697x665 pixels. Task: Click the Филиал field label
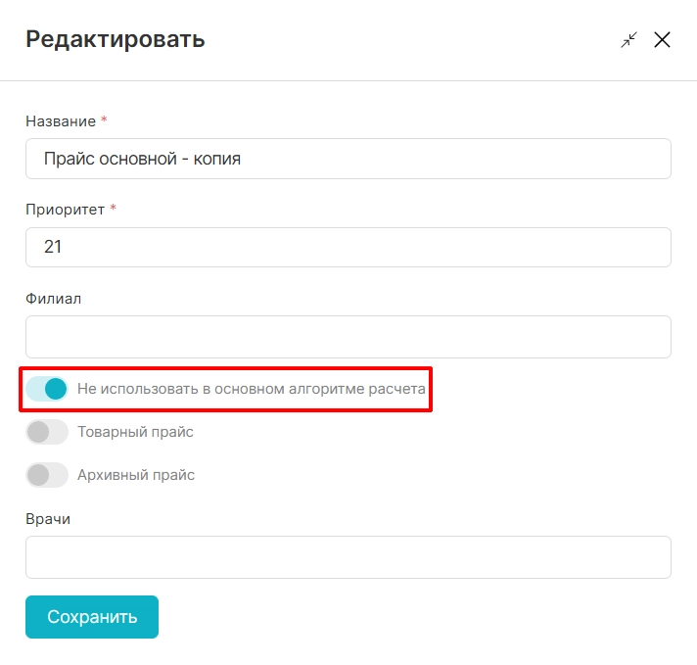[x=53, y=298]
